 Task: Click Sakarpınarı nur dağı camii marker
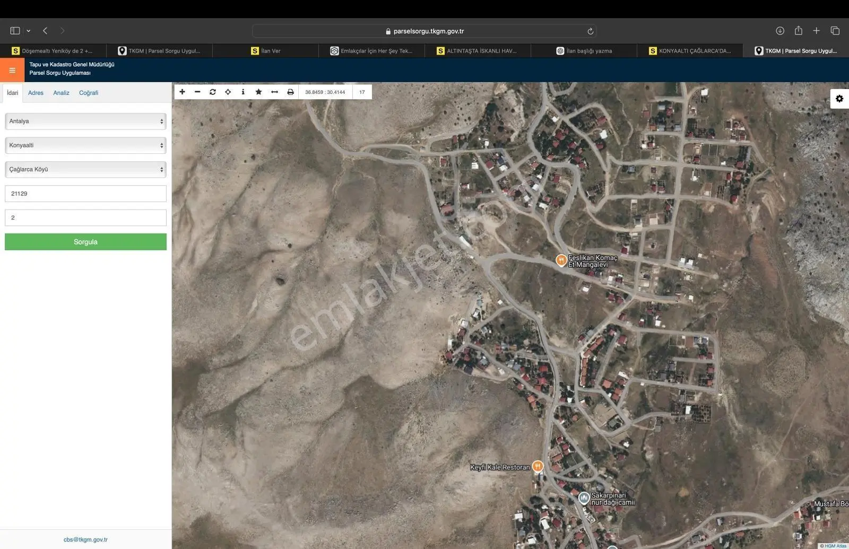tap(584, 498)
